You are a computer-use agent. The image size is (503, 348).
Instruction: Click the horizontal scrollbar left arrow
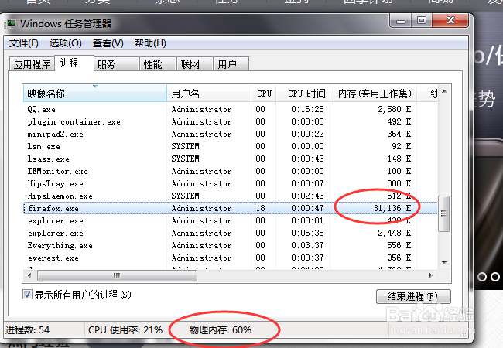coord(30,275)
